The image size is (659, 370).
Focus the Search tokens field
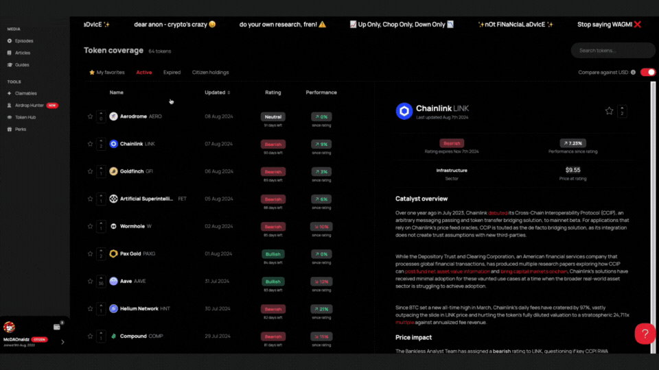point(612,50)
